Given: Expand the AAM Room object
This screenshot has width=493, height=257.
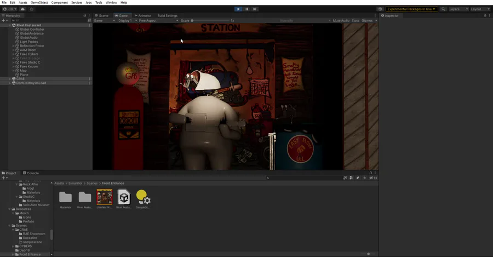Looking at the screenshot, I should (14, 50).
